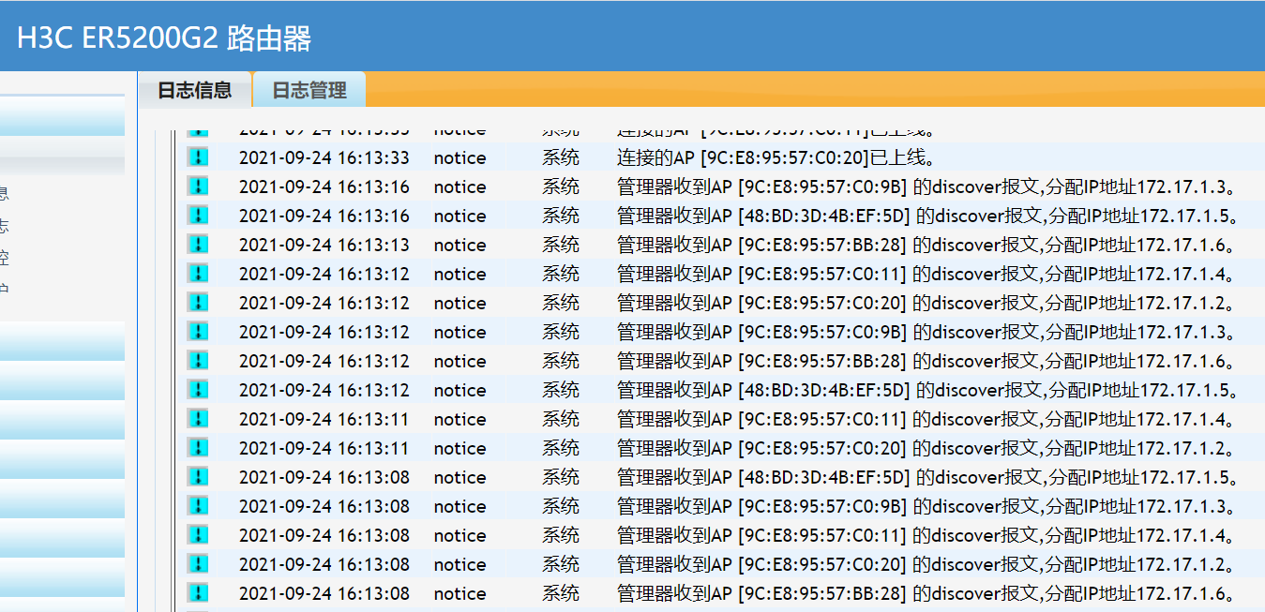Select 16:13:16 message assigning 172.17.1.5 to 48:BD:3D:4B:EF:5D
The height and width of the screenshot is (612, 1265).
tap(928, 216)
